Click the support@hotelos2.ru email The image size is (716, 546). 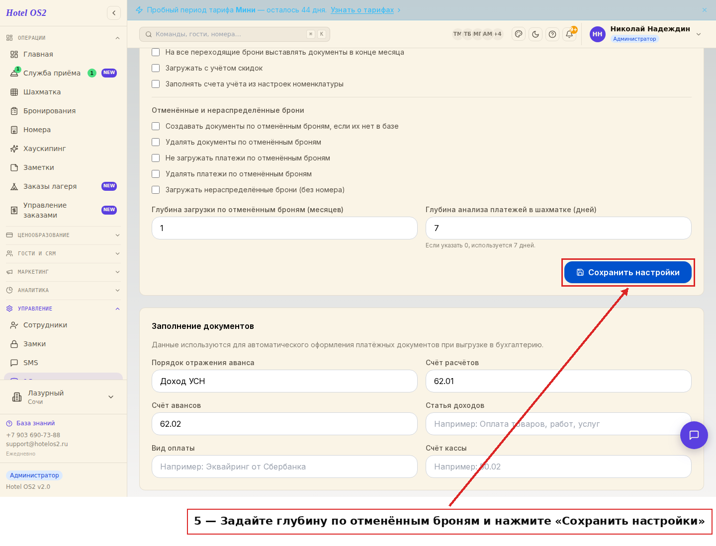(37, 444)
